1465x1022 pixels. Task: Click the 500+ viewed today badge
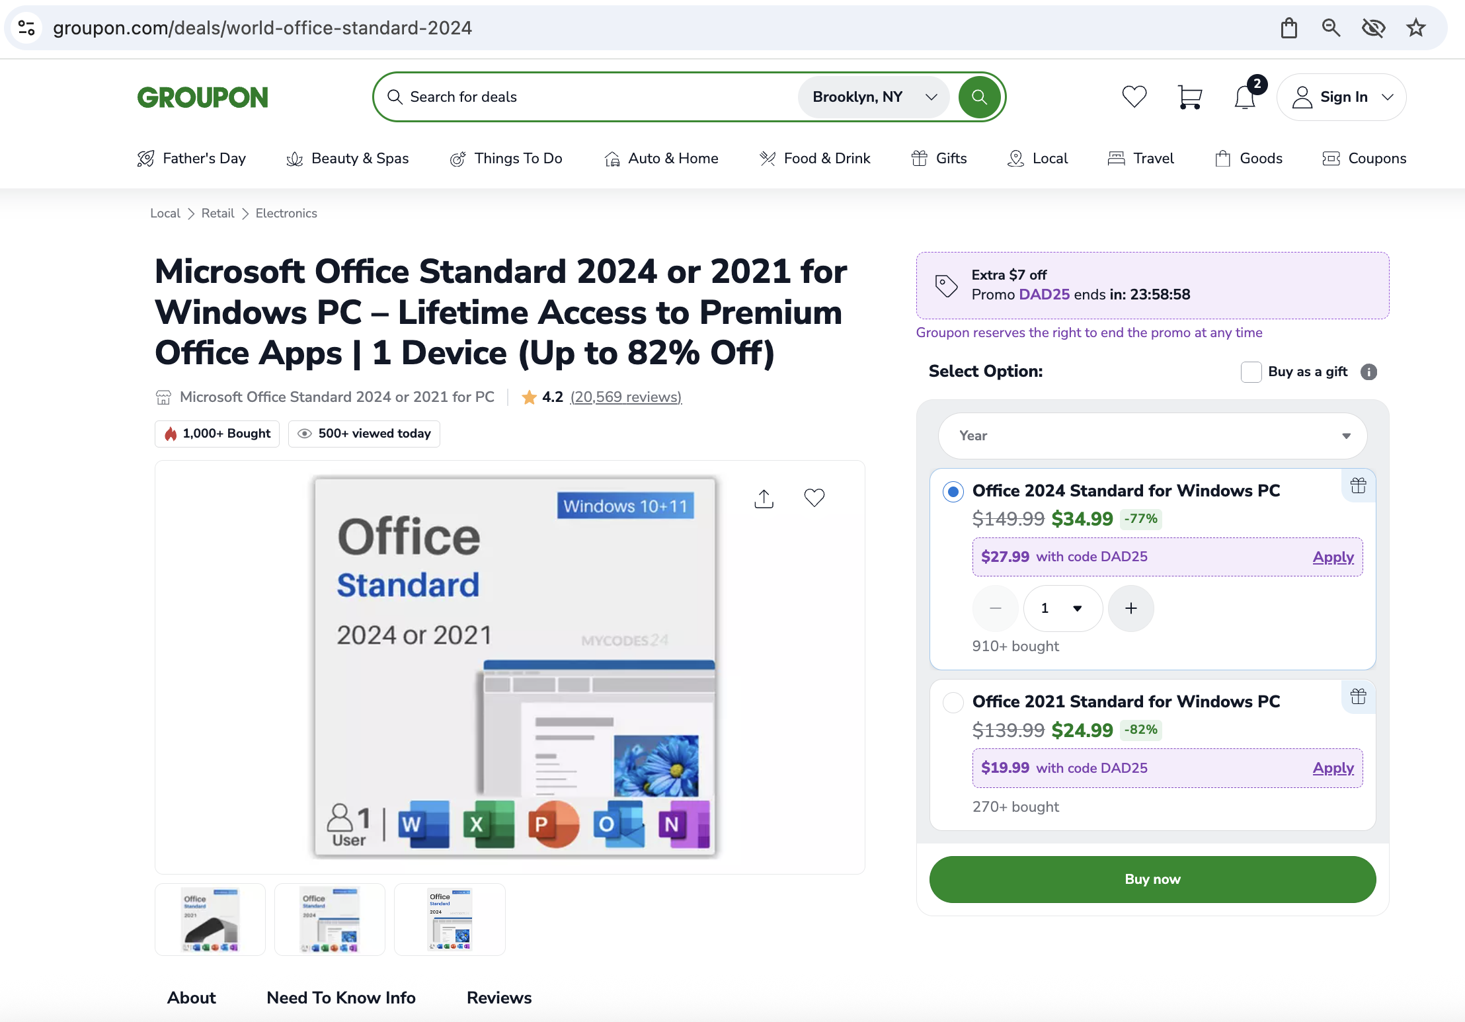coord(364,434)
